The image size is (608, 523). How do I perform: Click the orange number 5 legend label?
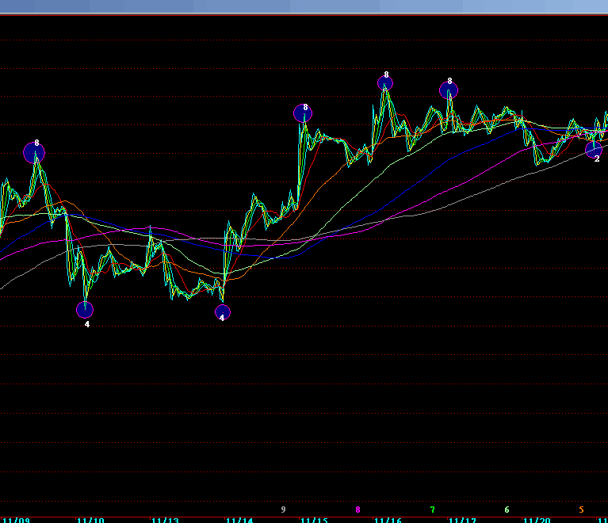click(581, 510)
